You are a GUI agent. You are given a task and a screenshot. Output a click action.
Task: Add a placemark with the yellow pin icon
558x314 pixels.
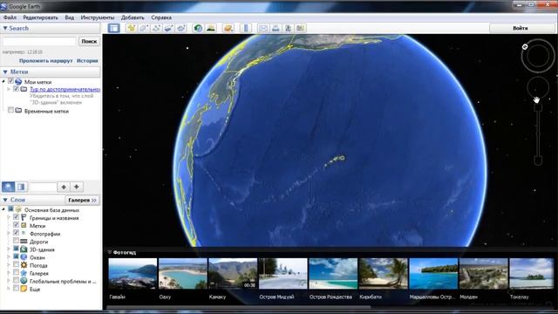tap(132, 28)
